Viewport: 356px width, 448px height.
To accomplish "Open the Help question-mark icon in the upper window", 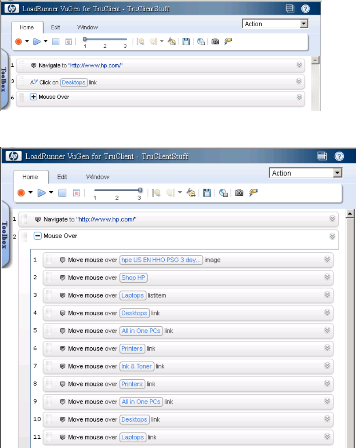I will click(305, 9).
